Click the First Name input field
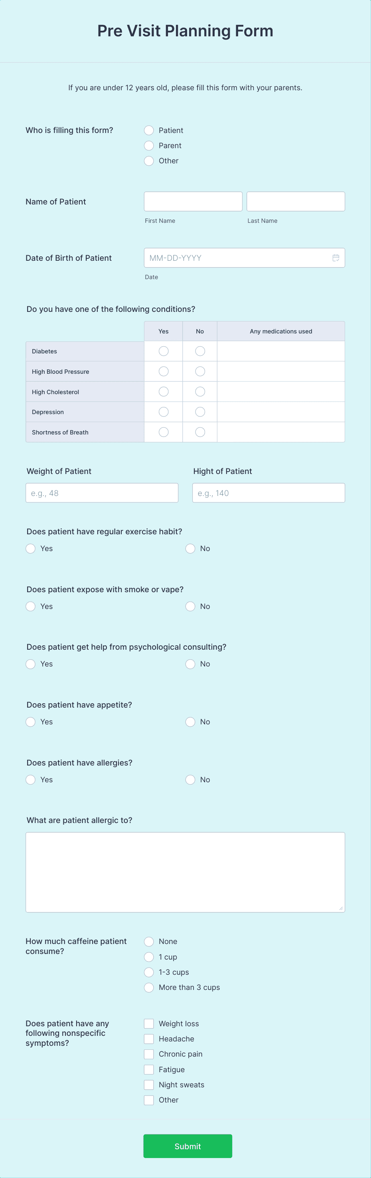Image resolution: width=371 pixels, height=1178 pixels. pos(193,201)
